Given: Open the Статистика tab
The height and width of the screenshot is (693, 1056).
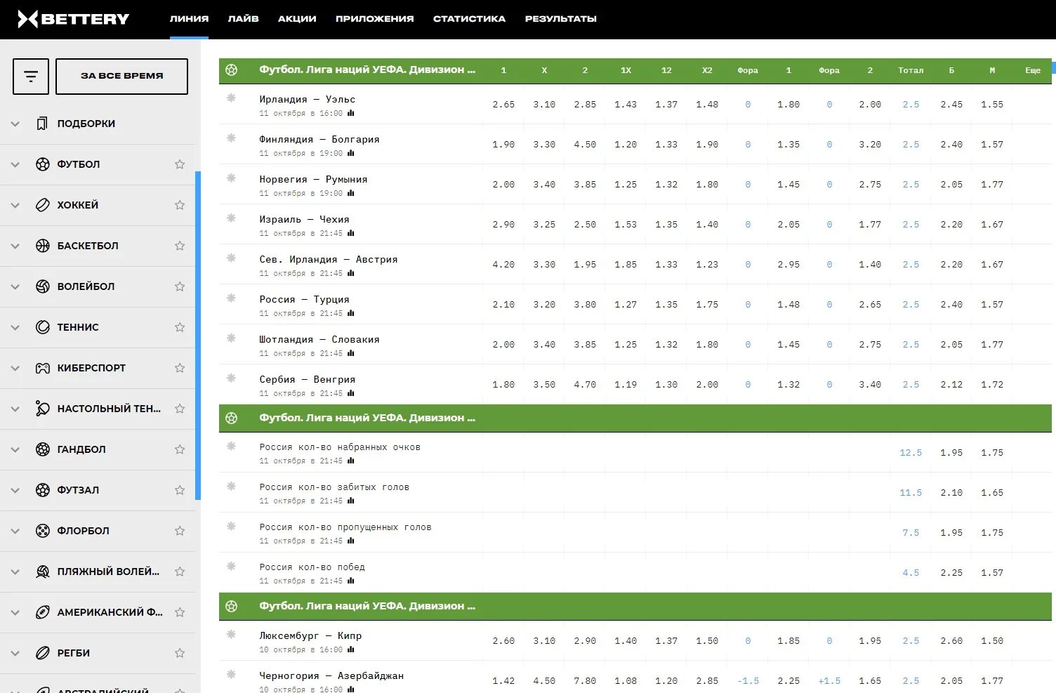Looking at the screenshot, I should point(469,19).
